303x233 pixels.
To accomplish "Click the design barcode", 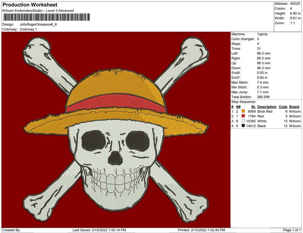I will tap(47, 17).
